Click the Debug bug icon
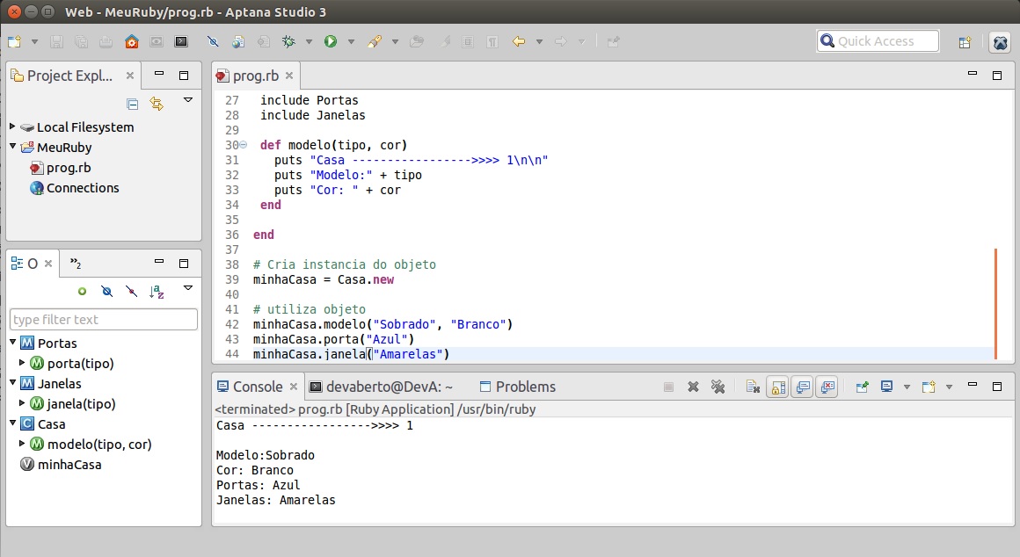The image size is (1020, 557). tap(288, 41)
